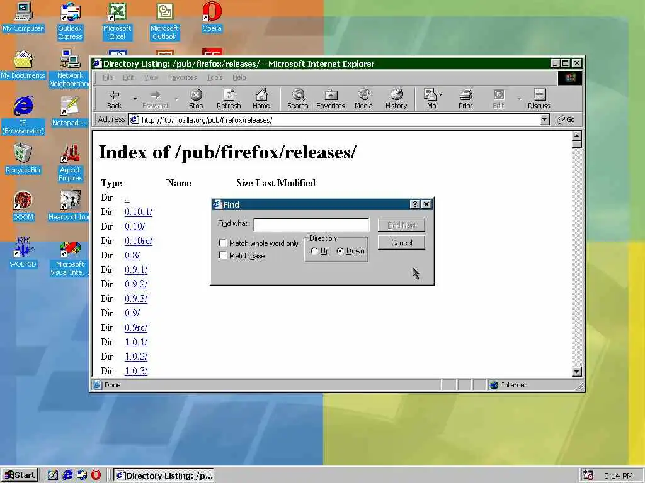Screen dimensions: 645x483
Task: Open the address bar dropdown list
Action: pos(544,119)
